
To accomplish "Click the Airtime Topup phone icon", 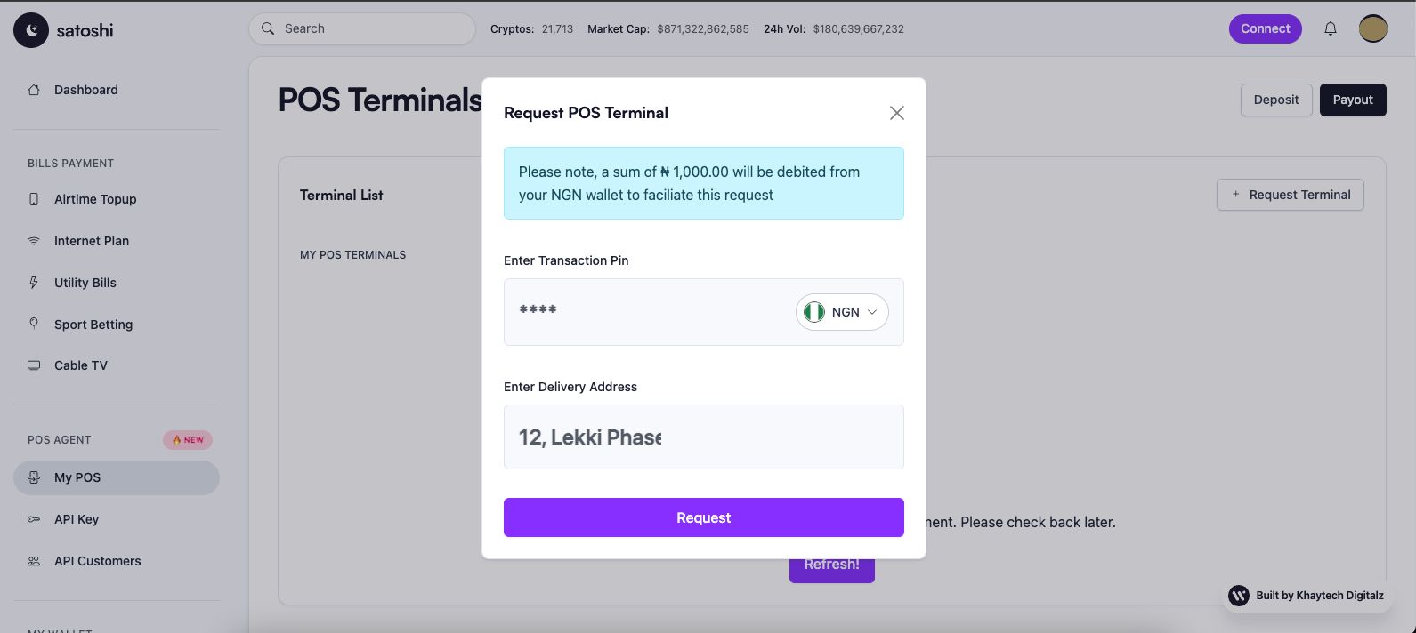I will [x=34, y=199].
